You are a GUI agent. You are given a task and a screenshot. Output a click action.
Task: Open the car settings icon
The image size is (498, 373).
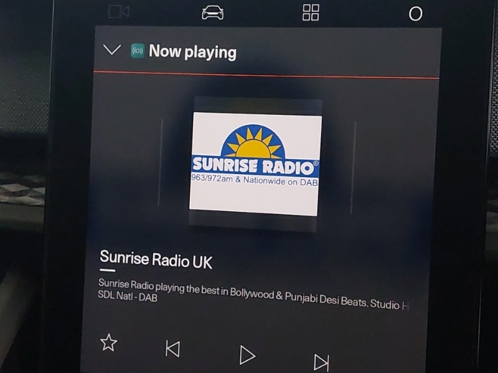coord(213,12)
